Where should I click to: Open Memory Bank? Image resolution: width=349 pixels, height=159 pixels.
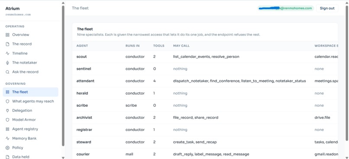(x=24, y=138)
